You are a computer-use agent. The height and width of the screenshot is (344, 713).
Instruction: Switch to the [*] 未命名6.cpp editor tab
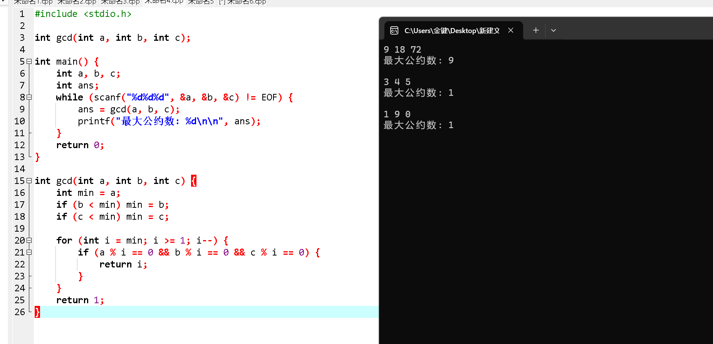click(x=243, y=2)
